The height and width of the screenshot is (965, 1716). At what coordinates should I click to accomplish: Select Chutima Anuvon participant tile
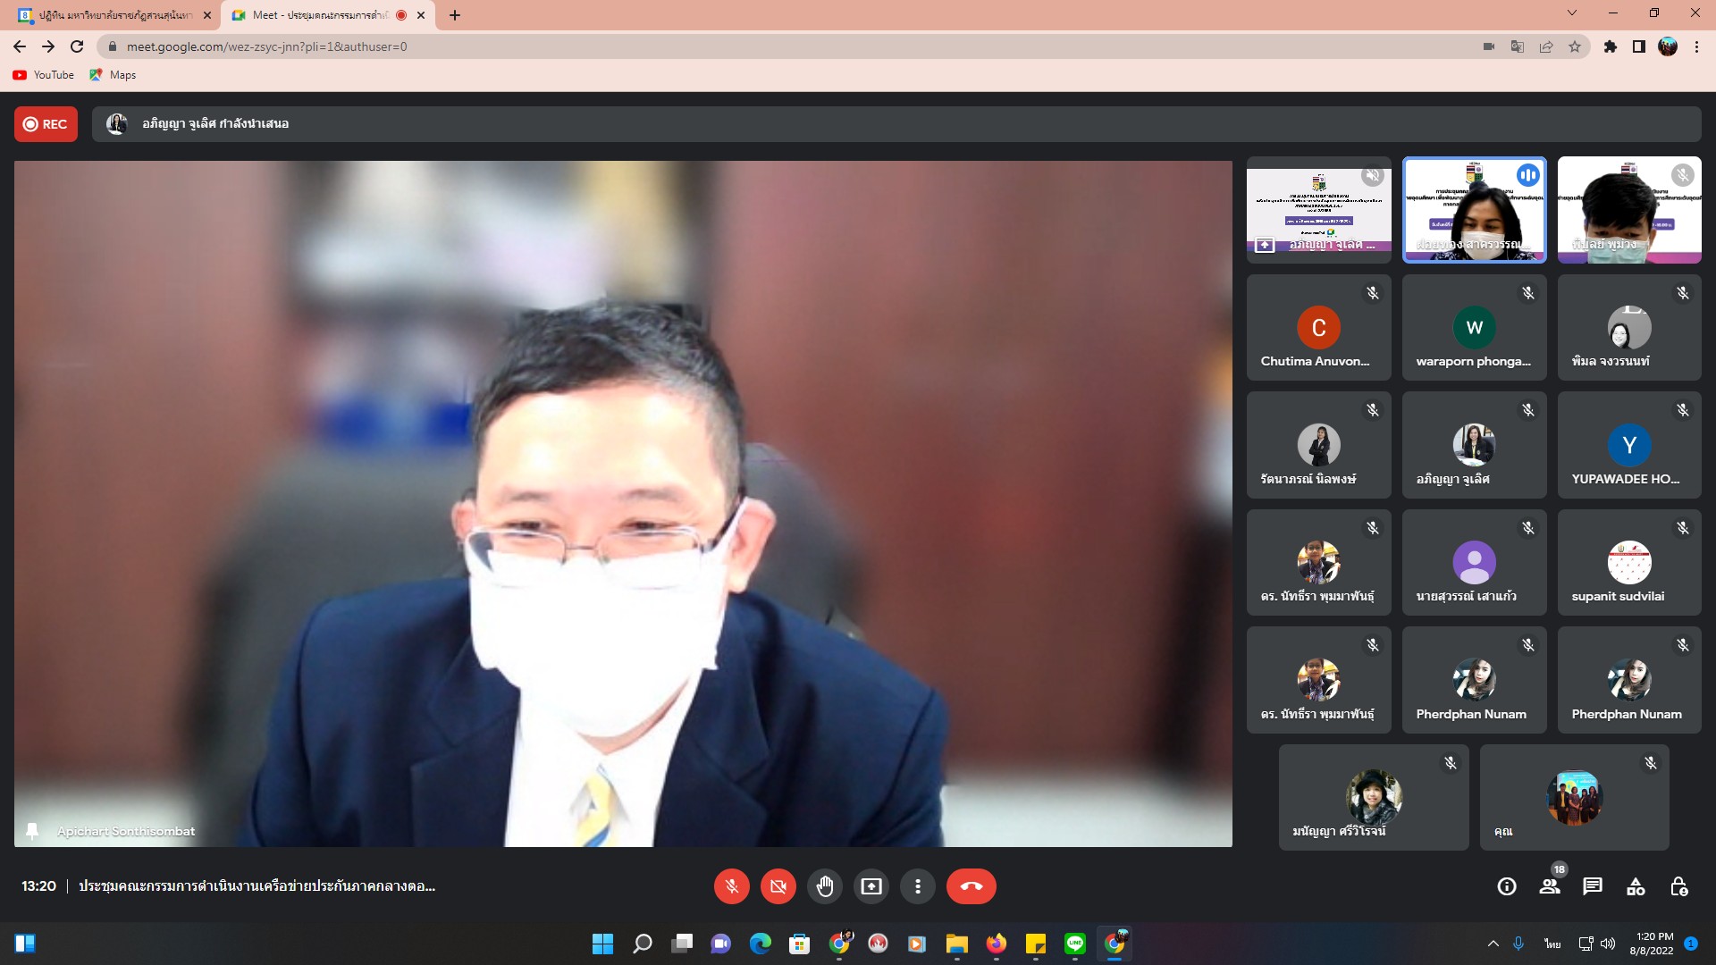click(1318, 328)
